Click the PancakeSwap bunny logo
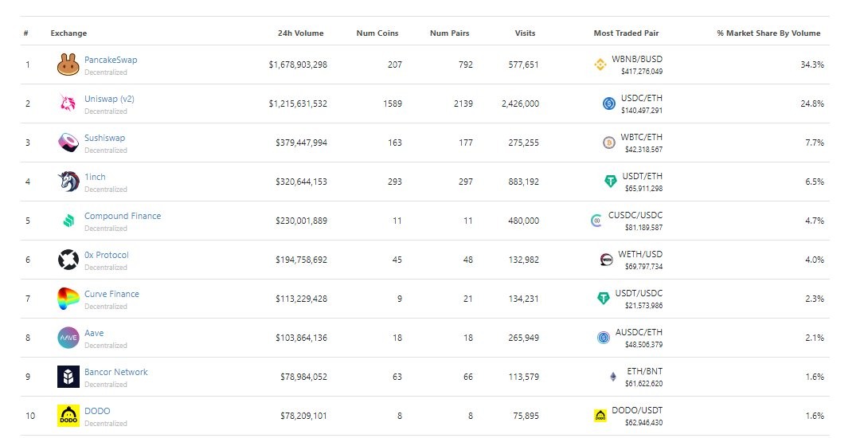The image size is (864, 438). [x=68, y=65]
